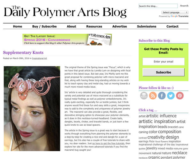Image resolution: width=192 pixels, height=159 pixels.
Task: Open the Inspirational Art category link
Action: (39, 58)
